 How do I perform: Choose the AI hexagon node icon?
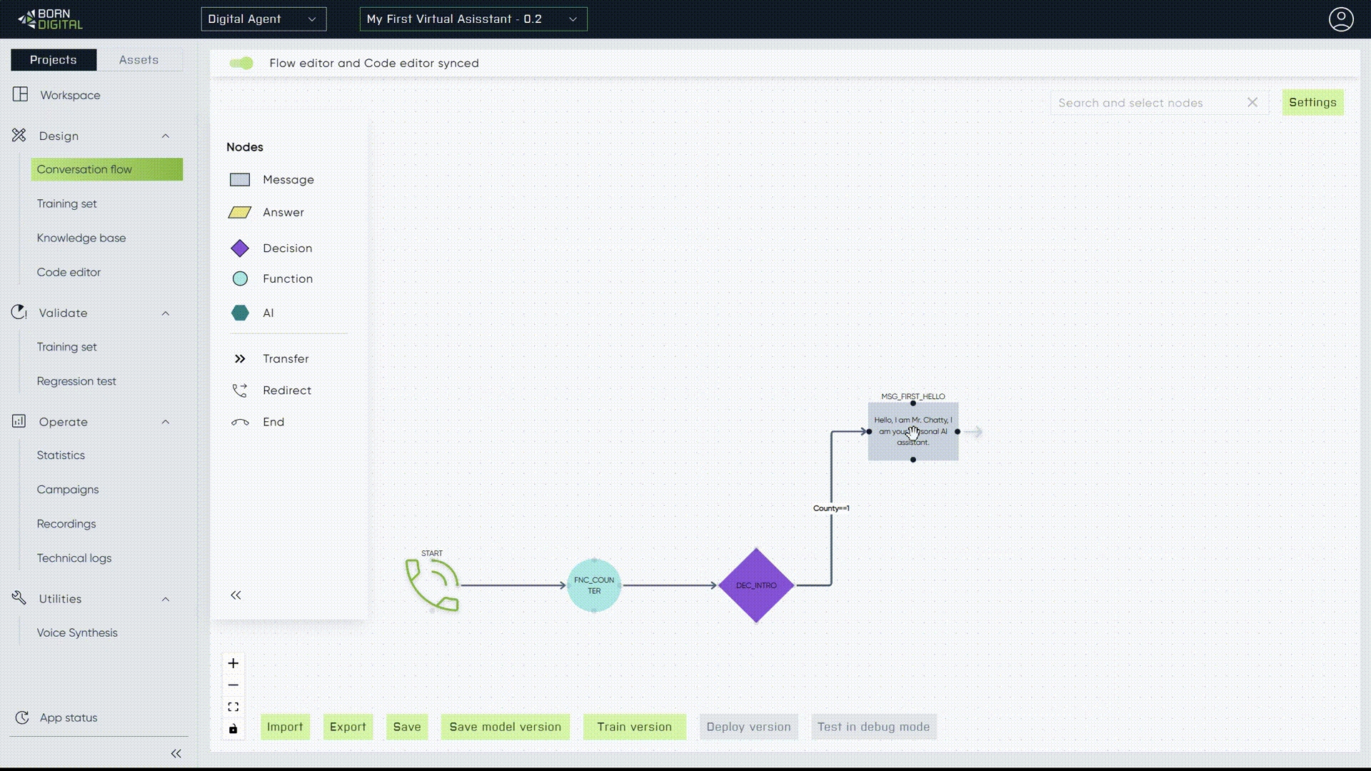(x=240, y=313)
